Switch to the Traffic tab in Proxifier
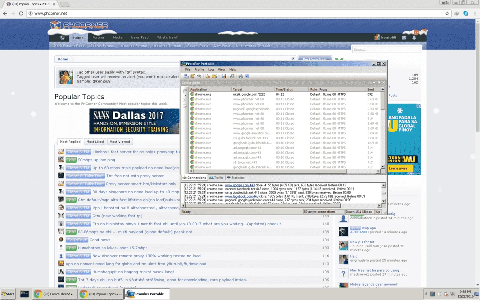This screenshot has height=300, width=480. [216, 178]
